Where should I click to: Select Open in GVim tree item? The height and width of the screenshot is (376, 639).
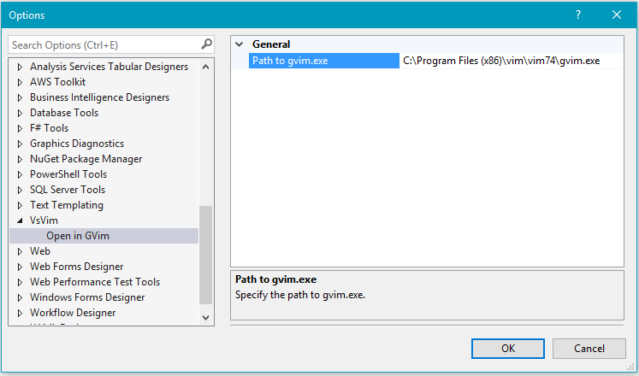click(104, 236)
